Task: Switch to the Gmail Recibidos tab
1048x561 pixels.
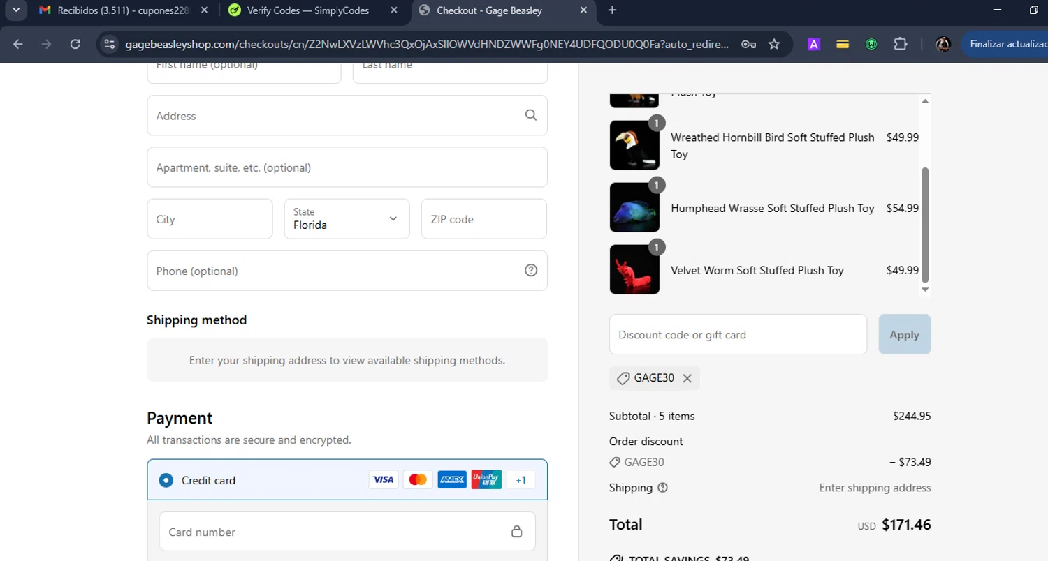Action: (x=123, y=10)
